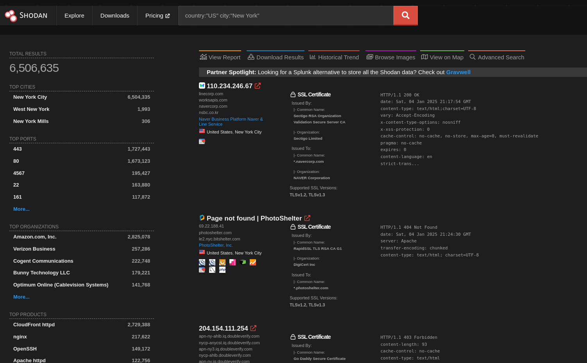Click the View Report chart icon
Viewport: 587px width, 363px height.
point(203,57)
